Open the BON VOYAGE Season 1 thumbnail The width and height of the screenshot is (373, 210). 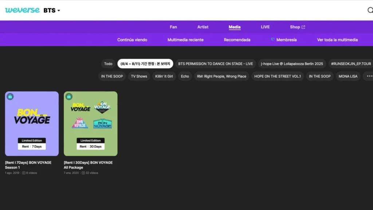click(32, 124)
